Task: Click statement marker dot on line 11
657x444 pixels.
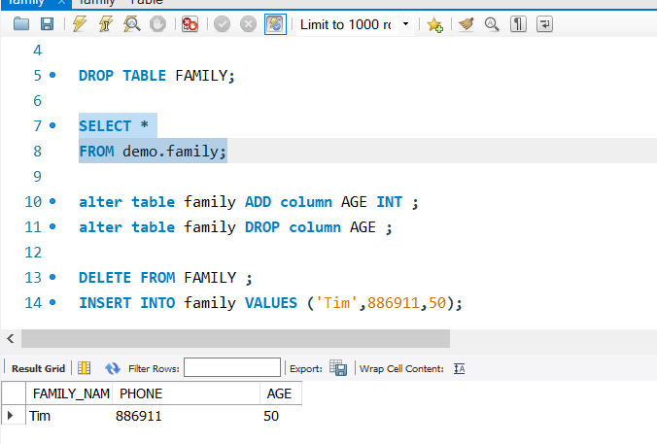Action: click(x=52, y=226)
